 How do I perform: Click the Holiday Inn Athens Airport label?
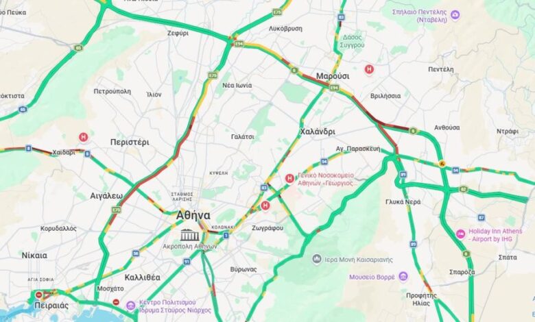tap(495, 235)
